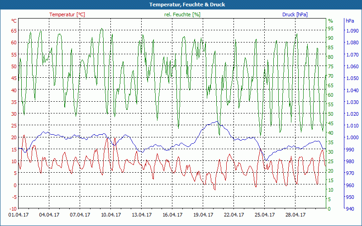The height and width of the screenshot is (226, 362).
Task: Click 0 on the red temperature axis
Action: pos(15,185)
